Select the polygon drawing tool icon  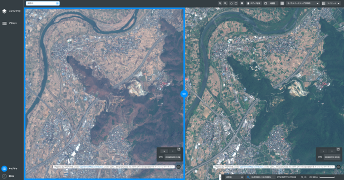(x=231, y=3)
